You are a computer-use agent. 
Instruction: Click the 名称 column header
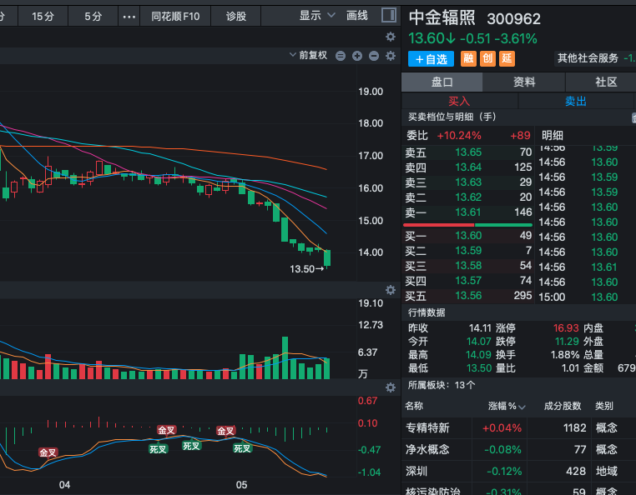(x=414, y=406)
